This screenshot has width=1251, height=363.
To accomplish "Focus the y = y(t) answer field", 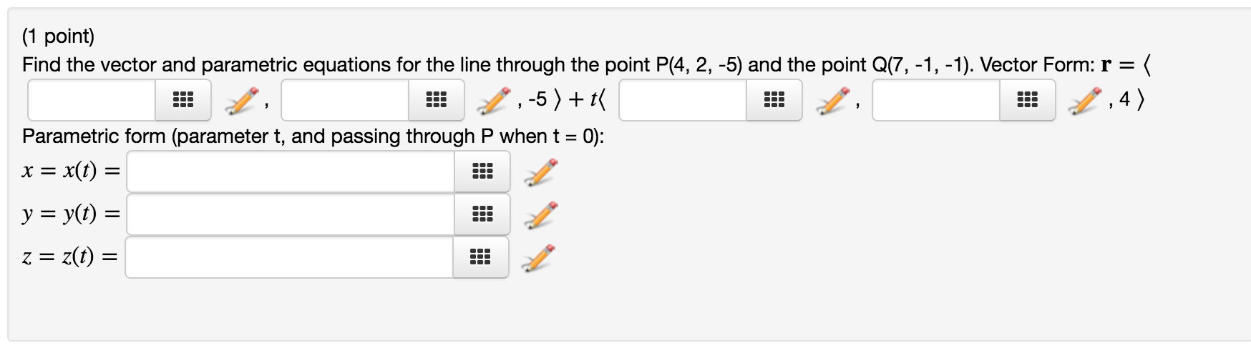I will point(291,214).
